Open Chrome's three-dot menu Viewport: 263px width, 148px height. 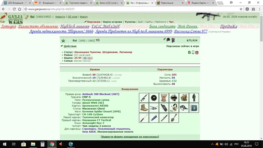pyautogui.click(x=260, y=9)
